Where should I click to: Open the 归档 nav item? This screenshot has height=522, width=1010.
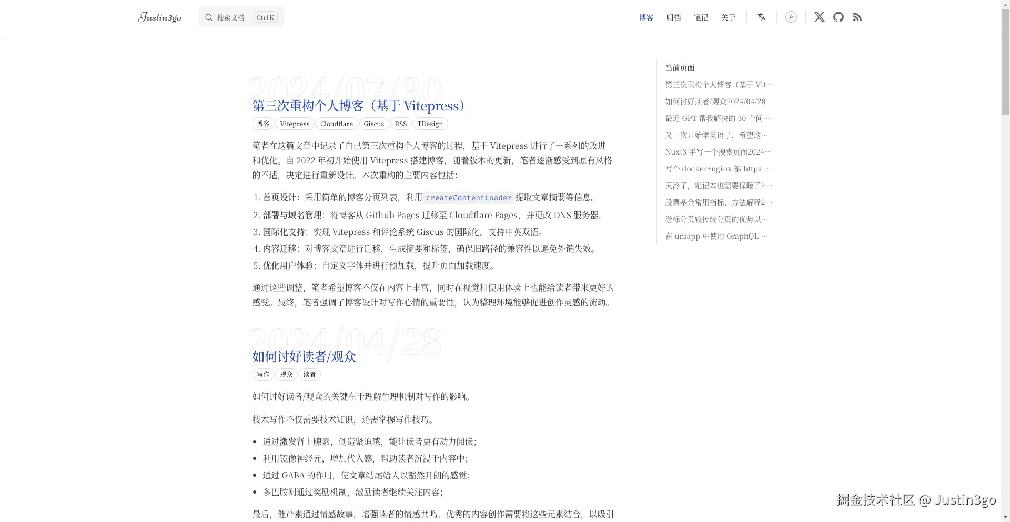coord(673,17)
